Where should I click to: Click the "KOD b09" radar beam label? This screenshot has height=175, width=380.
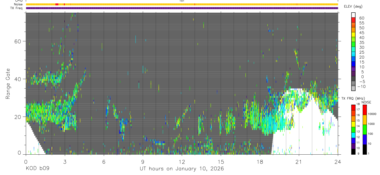click(x=37, y=169)
